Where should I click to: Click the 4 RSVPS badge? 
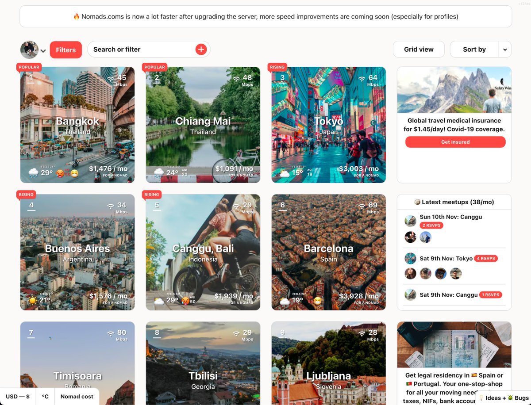[486, 259]
